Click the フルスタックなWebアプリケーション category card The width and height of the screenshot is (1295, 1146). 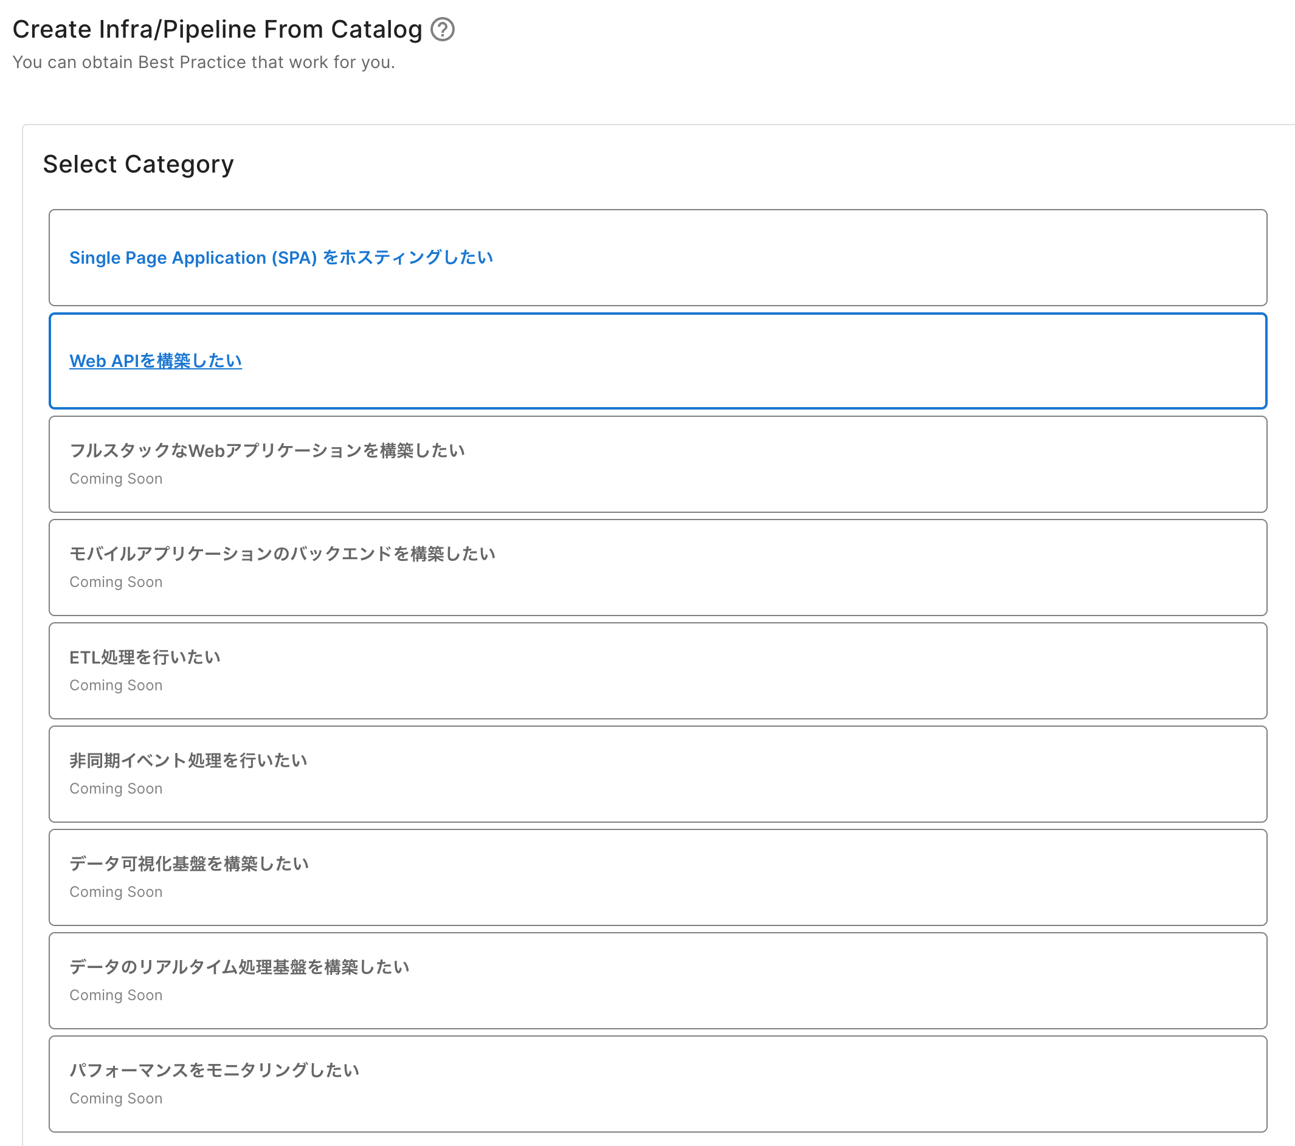(658, 464)
